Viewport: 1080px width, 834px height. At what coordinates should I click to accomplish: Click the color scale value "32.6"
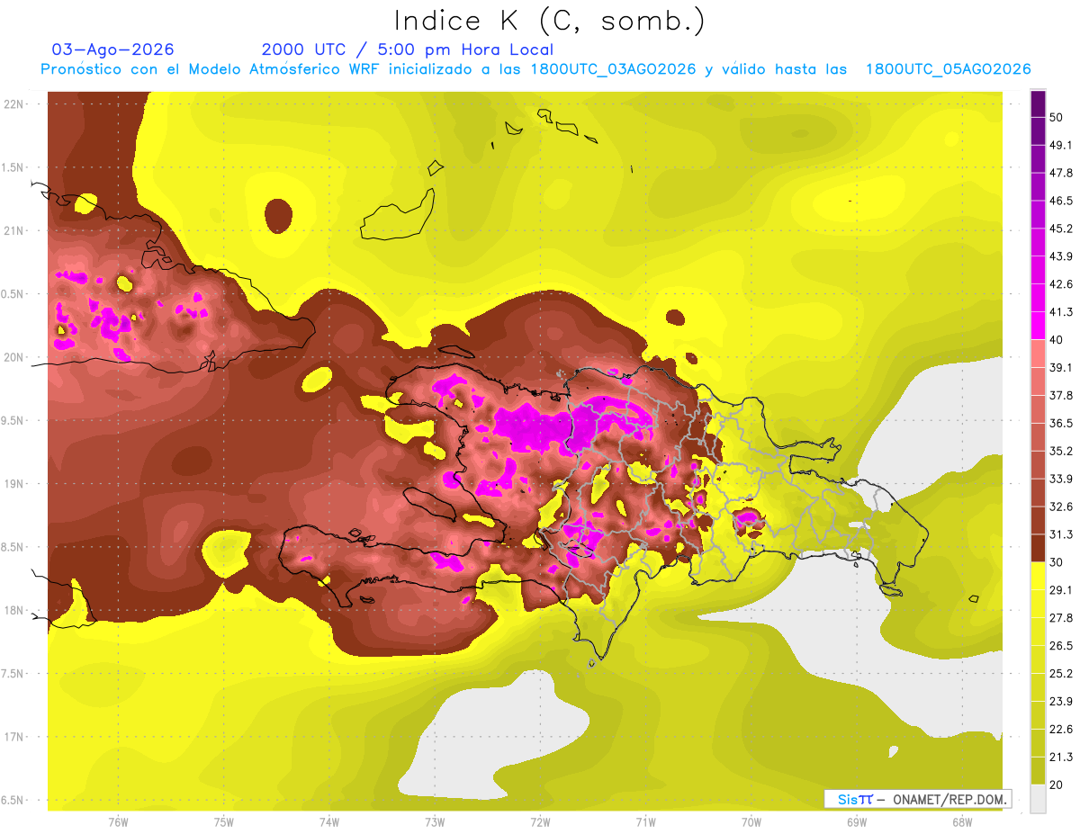[x=1060, y=507]
